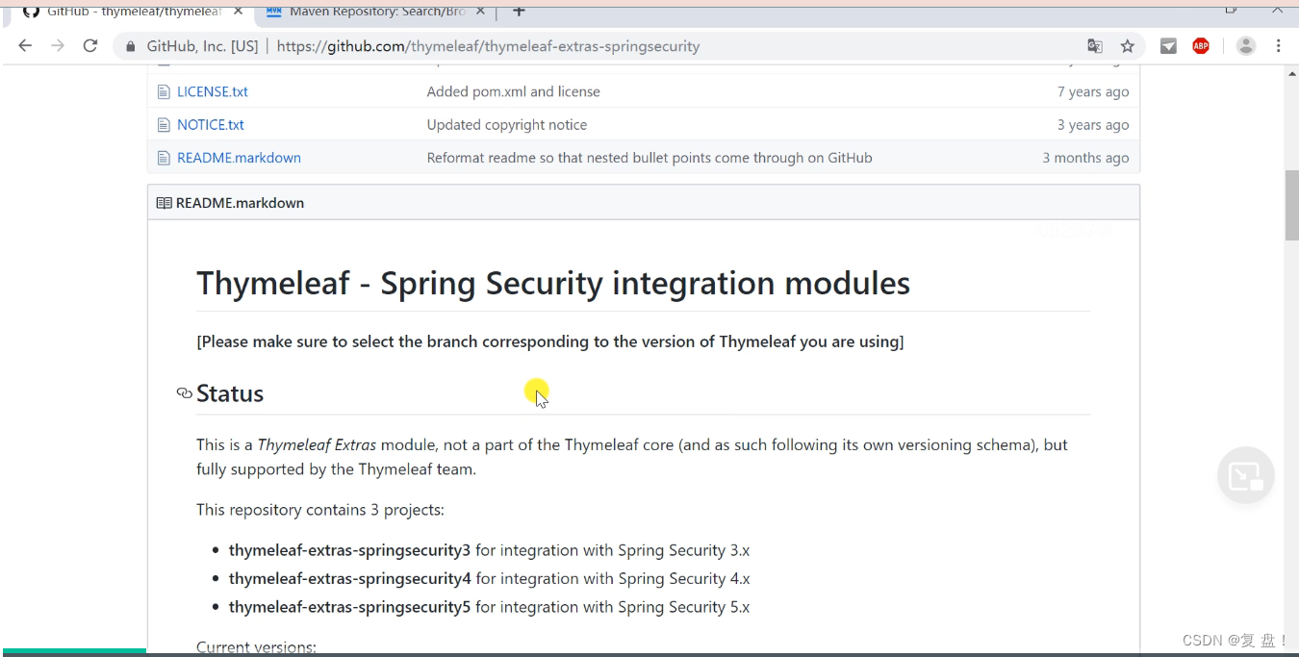Open the Chrome three-dot menu
The image size is (1299, 657).
point(1279,46)
